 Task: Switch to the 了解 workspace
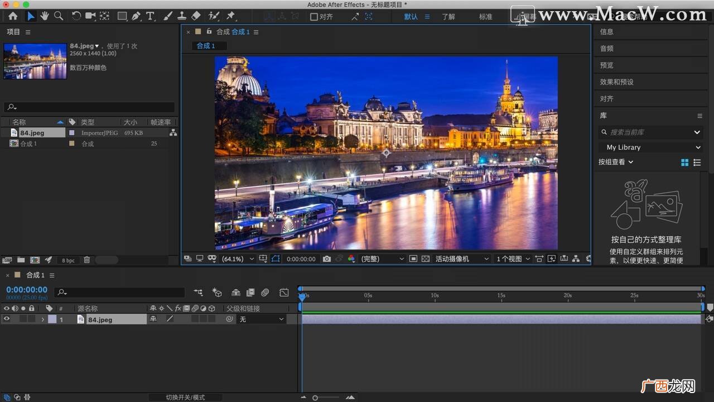tap(448, 17)
